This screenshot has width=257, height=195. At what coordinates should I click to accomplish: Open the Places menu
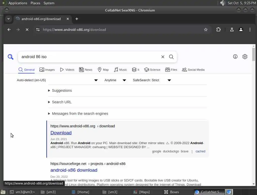35,3
